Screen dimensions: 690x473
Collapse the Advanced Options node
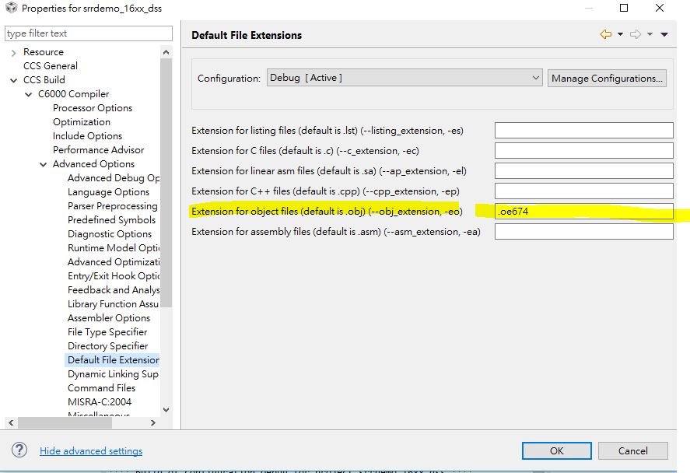tap(44, 163)
